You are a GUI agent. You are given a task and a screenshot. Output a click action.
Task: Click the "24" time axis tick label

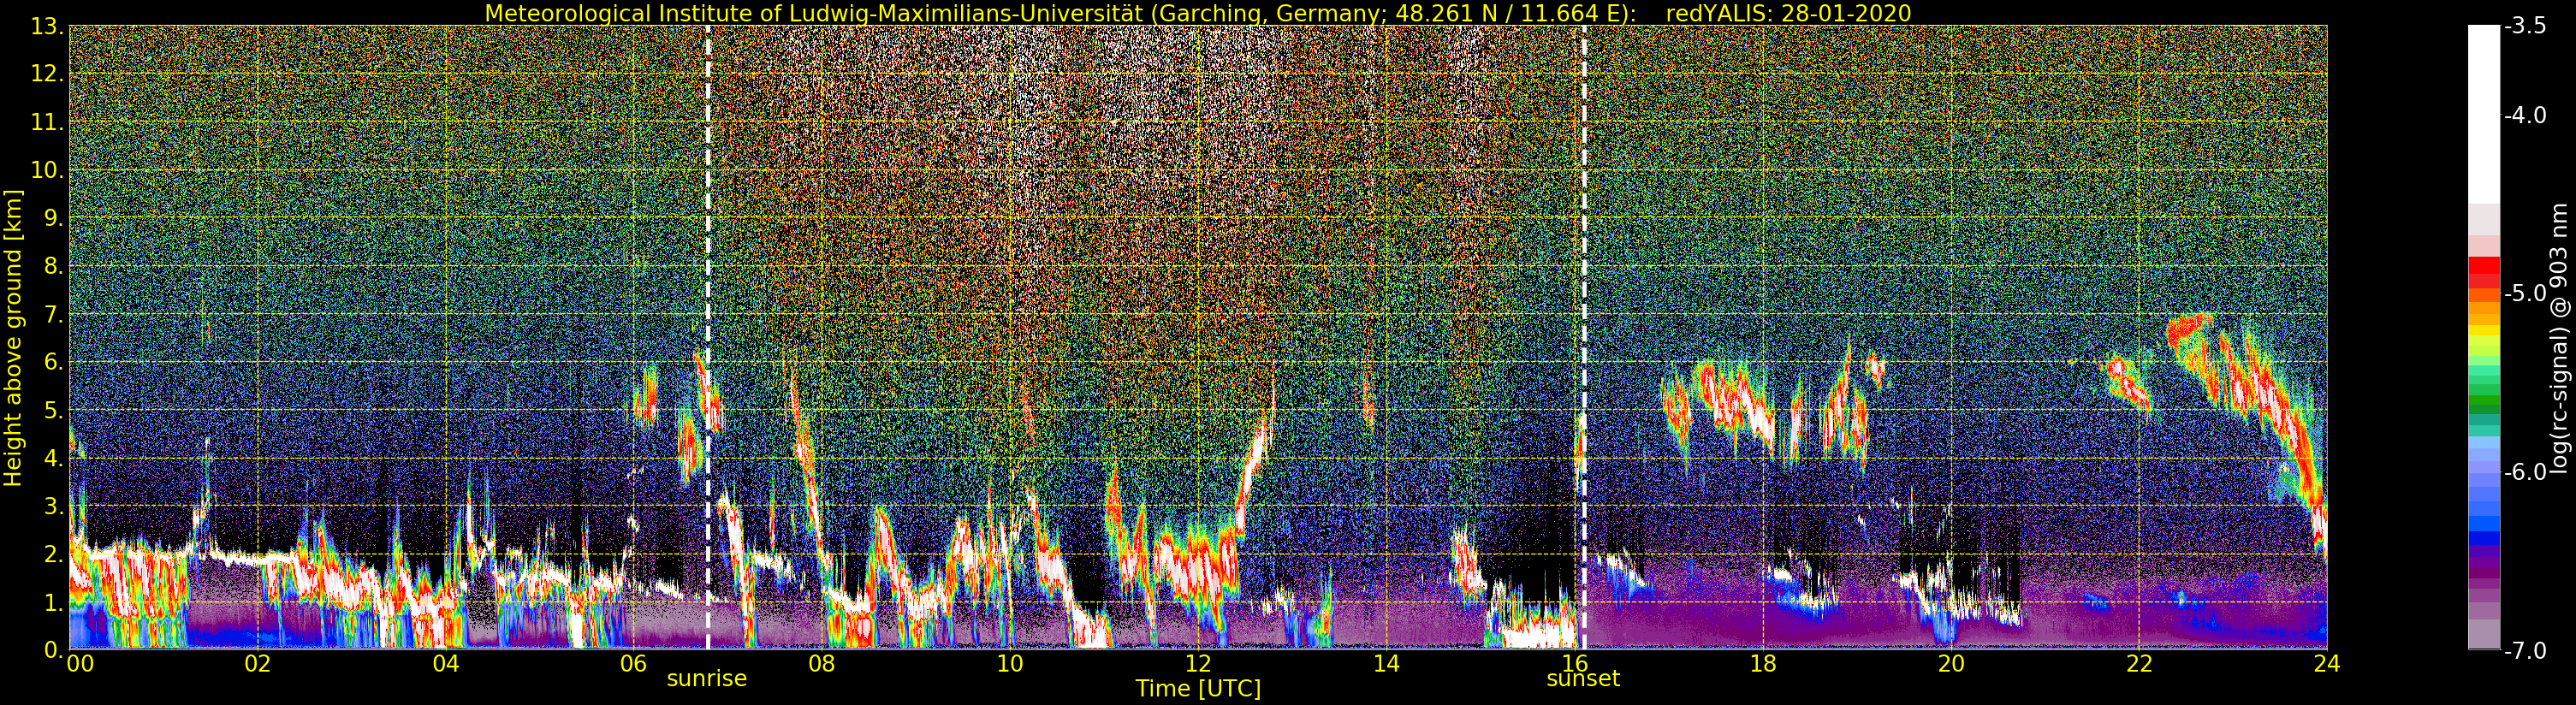[x=2327, y=663]
